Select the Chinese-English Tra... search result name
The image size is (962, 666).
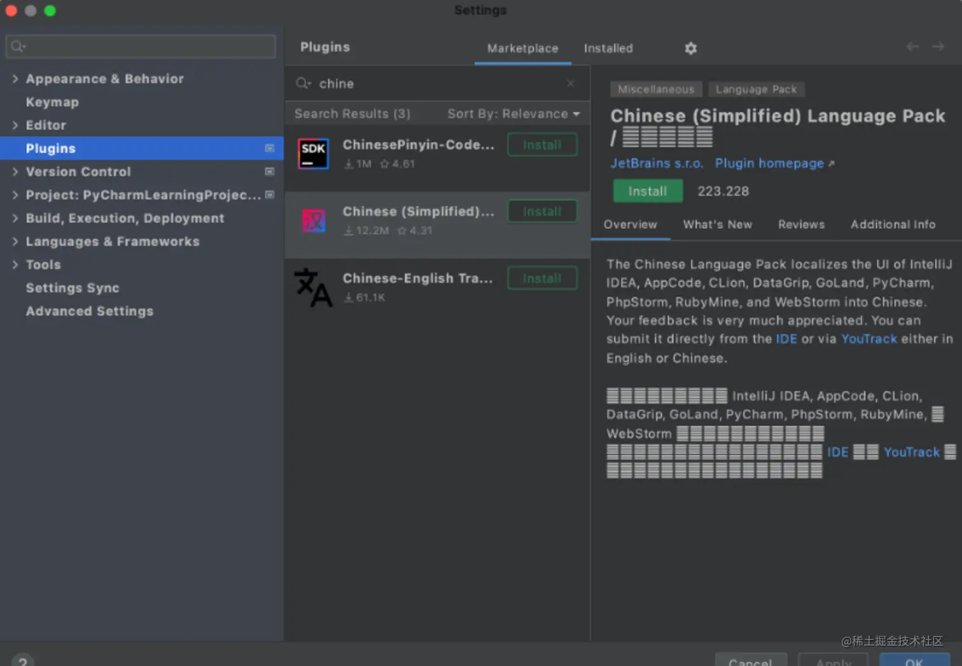click(x=418, y=278)
